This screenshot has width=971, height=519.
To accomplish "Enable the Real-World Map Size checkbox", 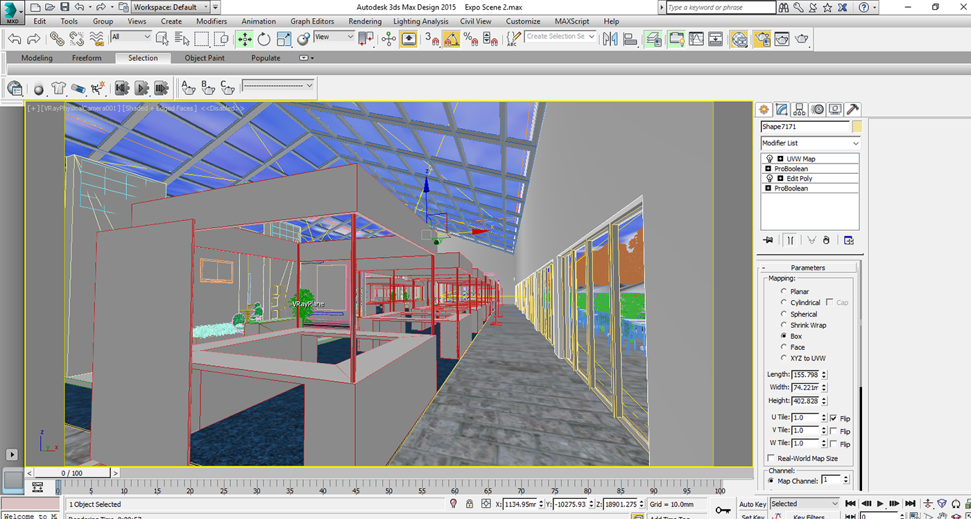I will (x=771, y=459).
